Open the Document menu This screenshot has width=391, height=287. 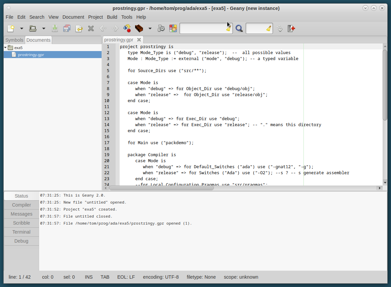tap(73, 17)
